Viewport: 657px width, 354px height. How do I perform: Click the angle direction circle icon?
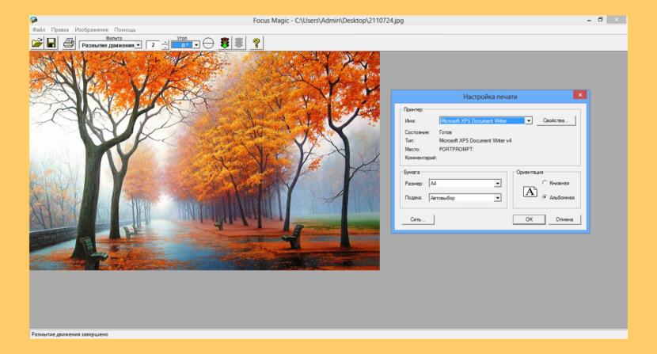pos(208,44)
